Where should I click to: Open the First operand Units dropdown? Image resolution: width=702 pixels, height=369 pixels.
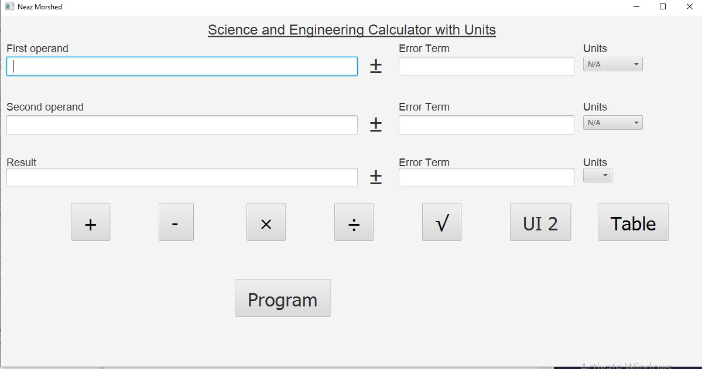click(612, 64)
